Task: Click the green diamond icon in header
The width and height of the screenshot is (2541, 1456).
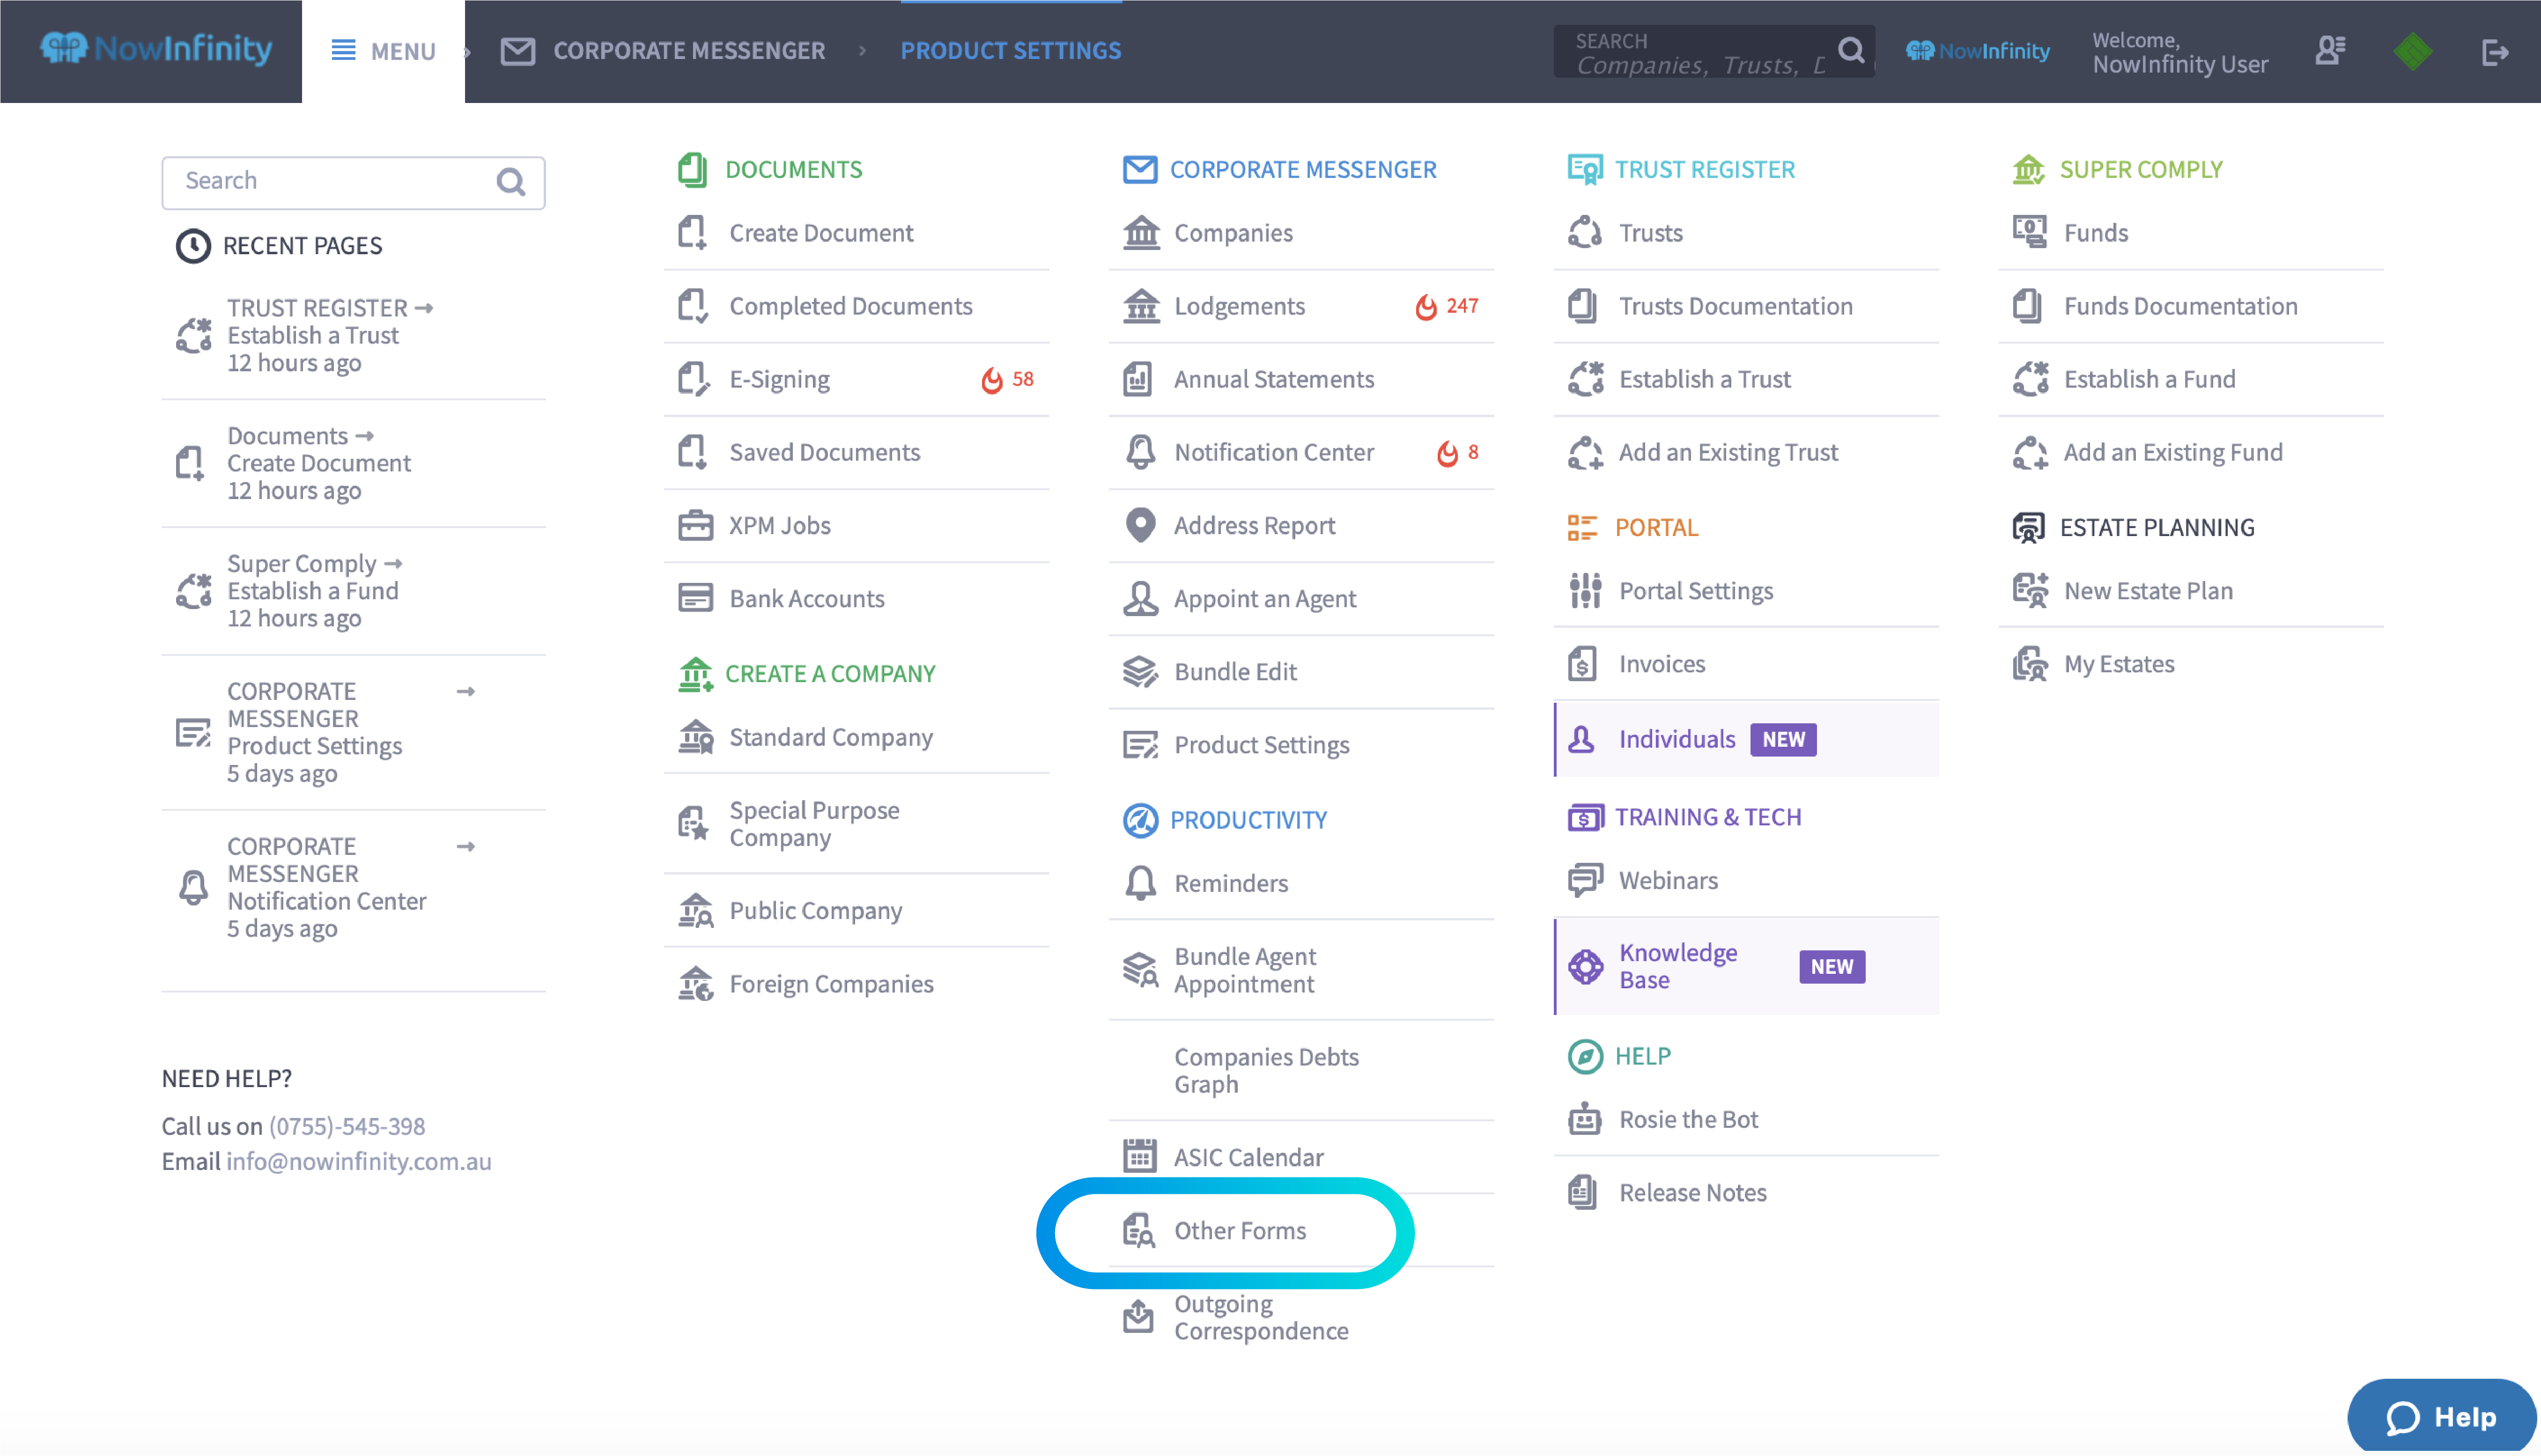Action: click(2413, 51)
